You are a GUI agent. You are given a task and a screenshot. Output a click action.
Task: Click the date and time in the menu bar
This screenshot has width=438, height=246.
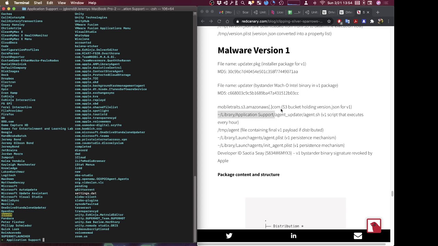click(x=340, y=3)
